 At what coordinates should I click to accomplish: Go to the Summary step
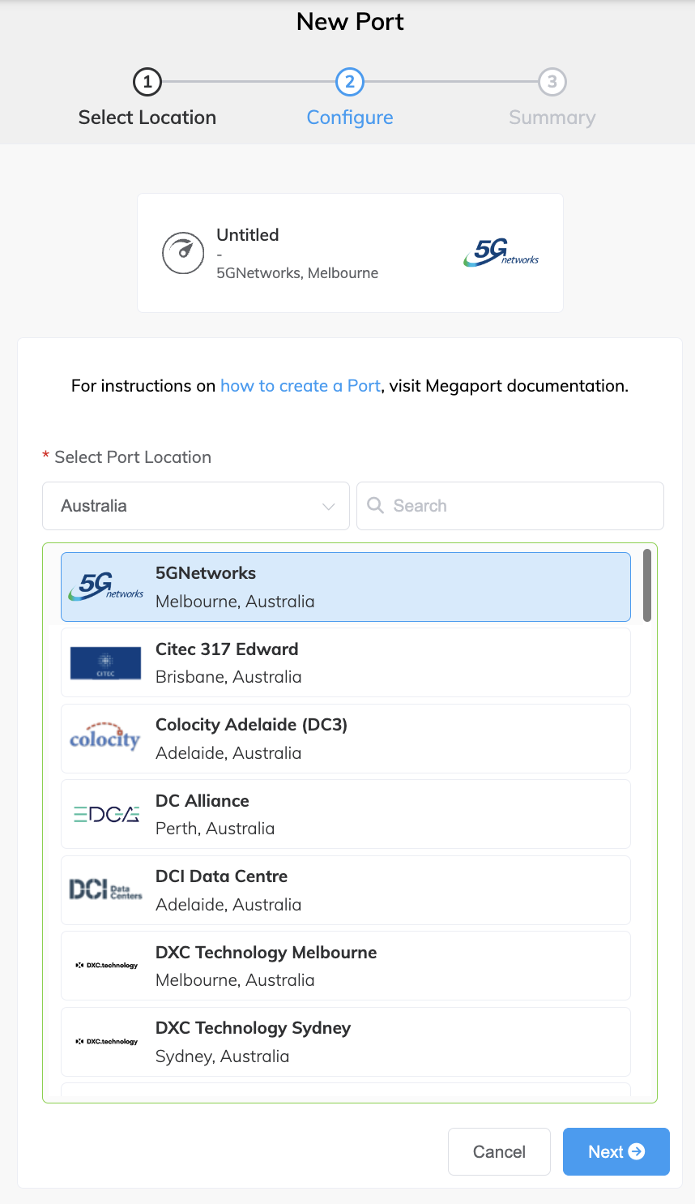click(552, 118)
